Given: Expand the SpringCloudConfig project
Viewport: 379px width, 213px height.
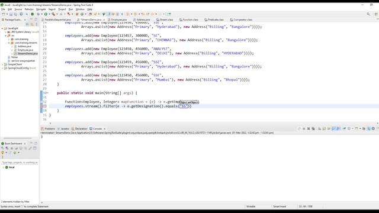Looking at the screenshot, I should coord(2,68).
